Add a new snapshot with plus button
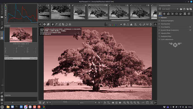The image size is (193, 109). click(13, 103)
